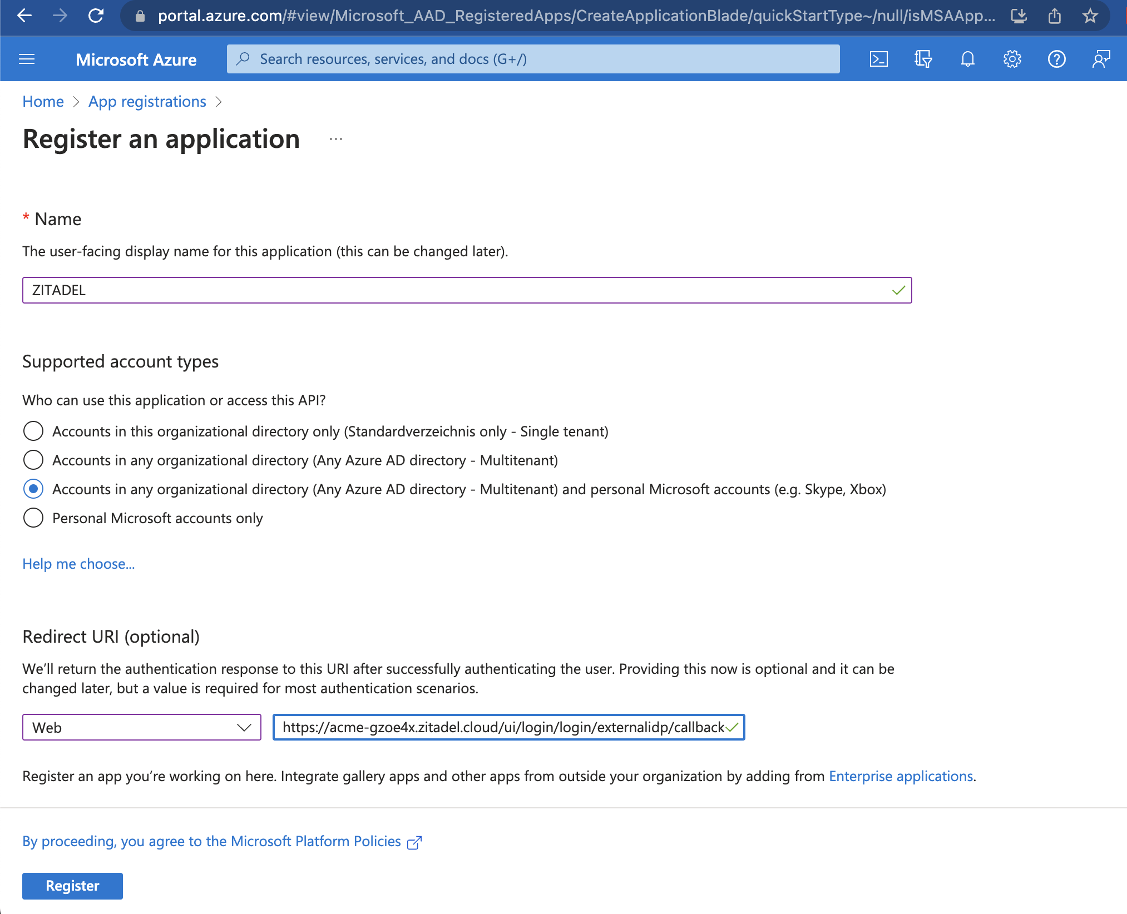This screenshot has width=1127, height=914.
Task: Open Help me choose link
Action: [78, 564]
